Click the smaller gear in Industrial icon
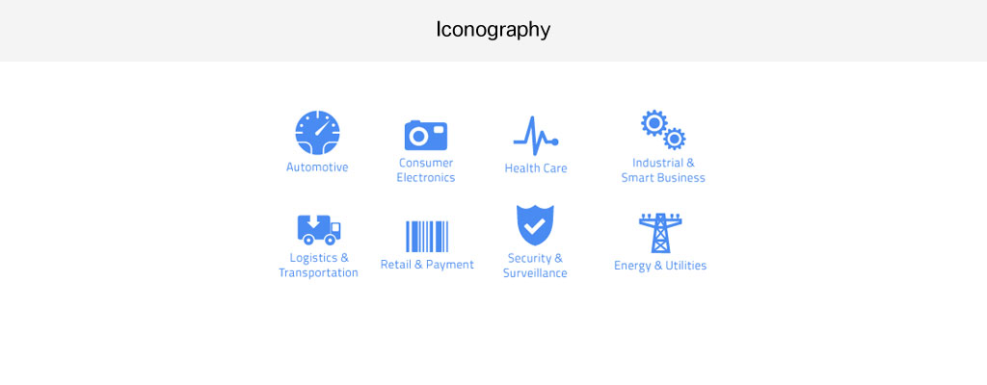The width and height of the screenshot is (987, 385). click(x=675, y=139)
